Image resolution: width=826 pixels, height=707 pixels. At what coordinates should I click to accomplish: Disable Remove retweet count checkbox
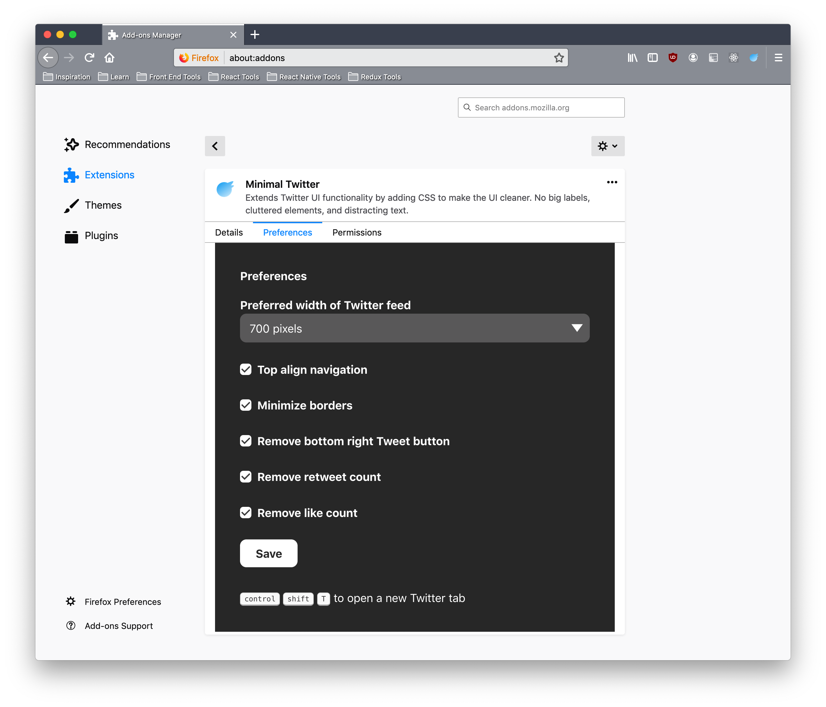pos(246,476)
